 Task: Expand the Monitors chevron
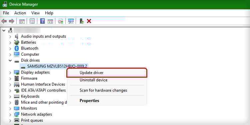point(10,109)
